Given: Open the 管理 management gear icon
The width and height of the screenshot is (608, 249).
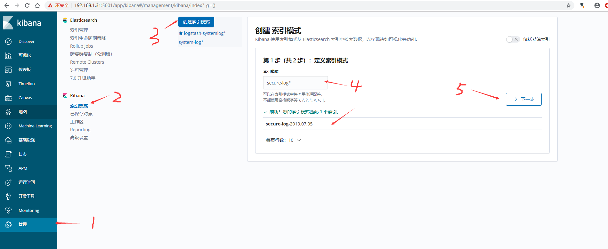Looking at the screenshot, I should point(8,225).
